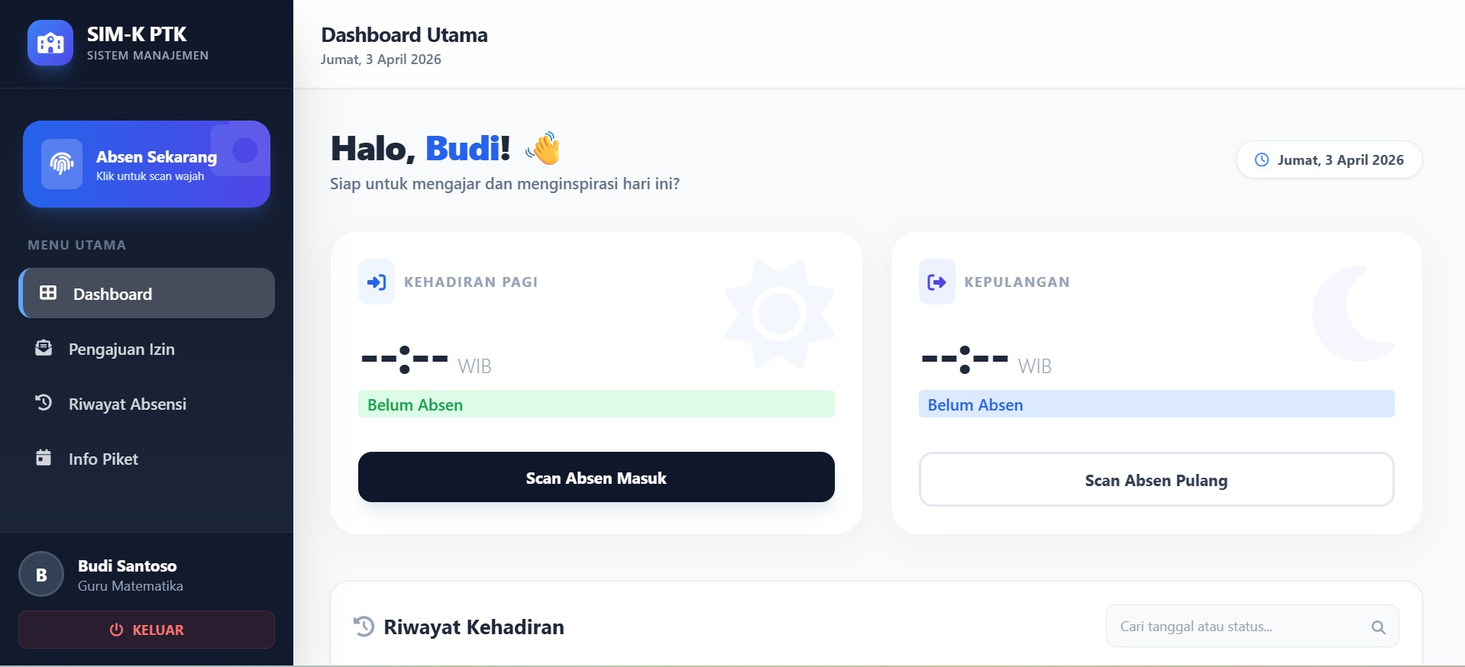Open the Dashboard menu item

click(147, 294)
